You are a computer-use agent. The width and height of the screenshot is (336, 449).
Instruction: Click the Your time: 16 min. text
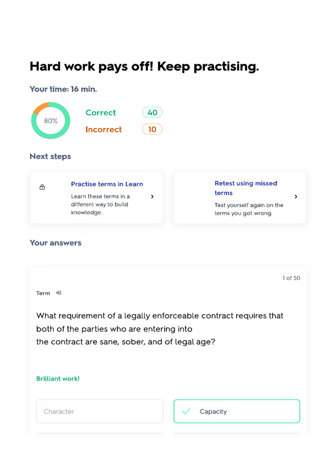63,89
